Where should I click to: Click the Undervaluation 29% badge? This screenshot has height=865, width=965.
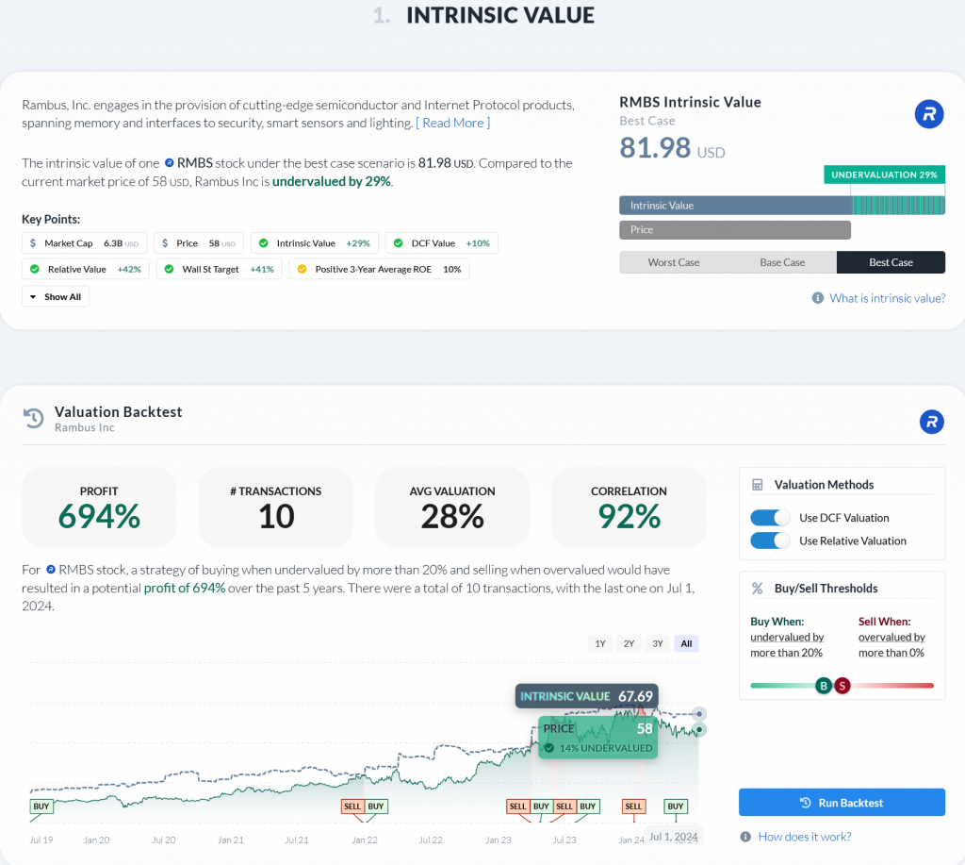[x=884, y=175]
